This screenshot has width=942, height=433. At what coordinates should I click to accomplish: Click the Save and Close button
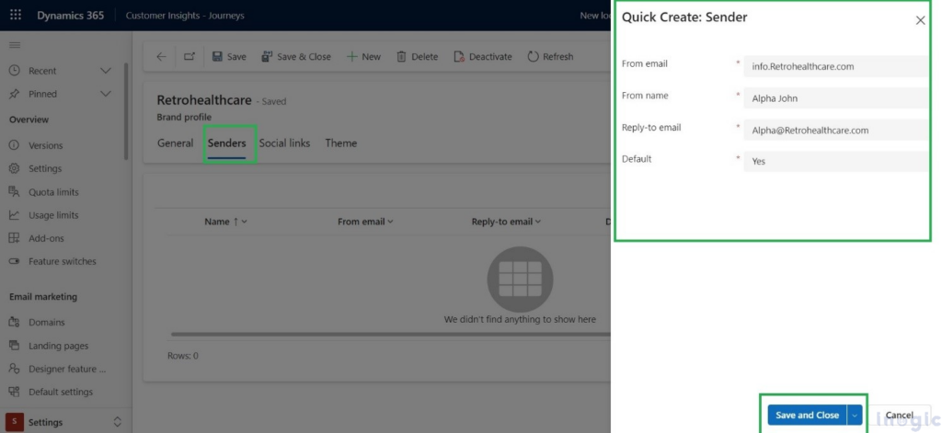click(x=807, y=416)
